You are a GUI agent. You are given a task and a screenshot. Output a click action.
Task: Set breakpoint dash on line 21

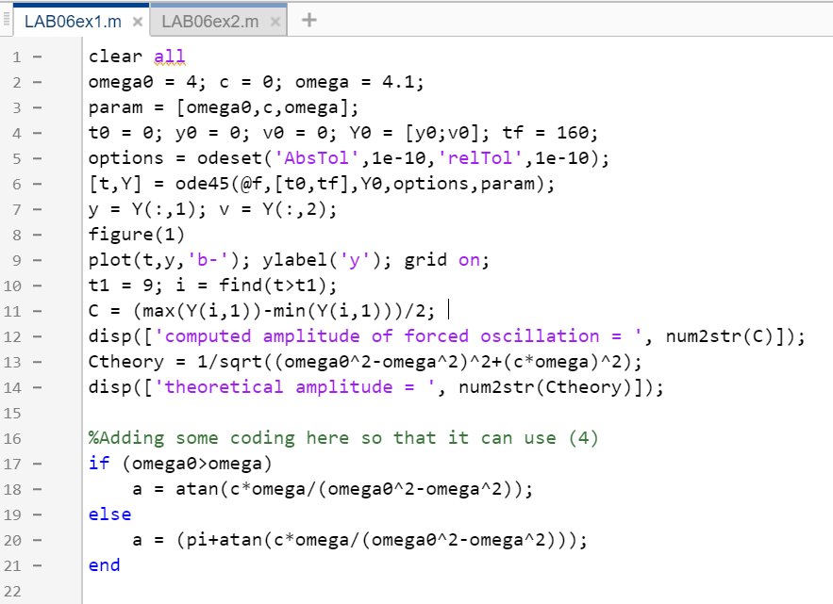click(37, 565)
